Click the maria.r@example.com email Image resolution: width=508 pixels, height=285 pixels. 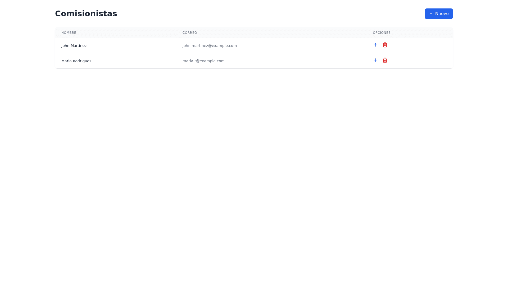tap(203, 61)
